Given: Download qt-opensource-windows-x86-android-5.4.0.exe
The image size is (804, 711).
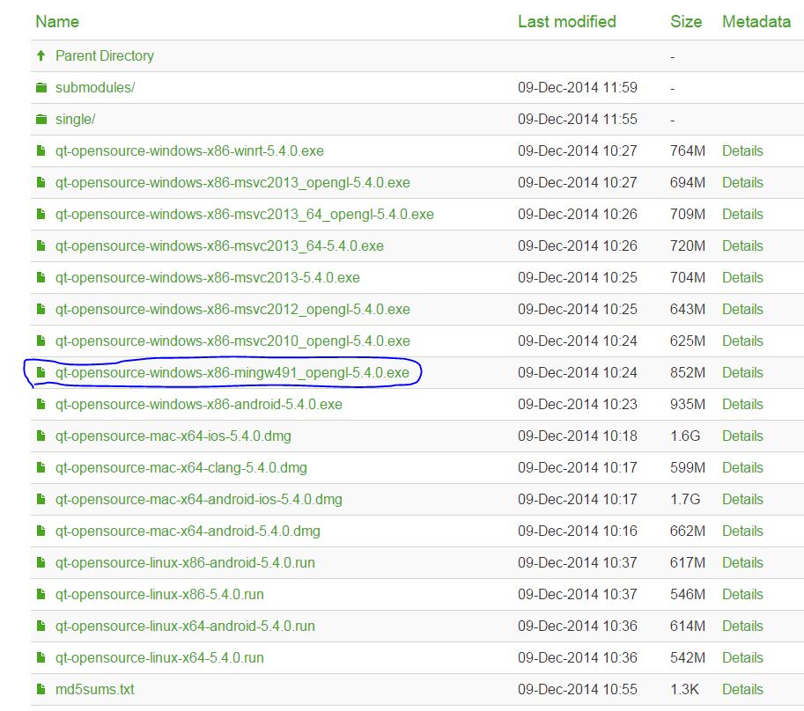Looking at the screenshot, I should click(199, 405).
